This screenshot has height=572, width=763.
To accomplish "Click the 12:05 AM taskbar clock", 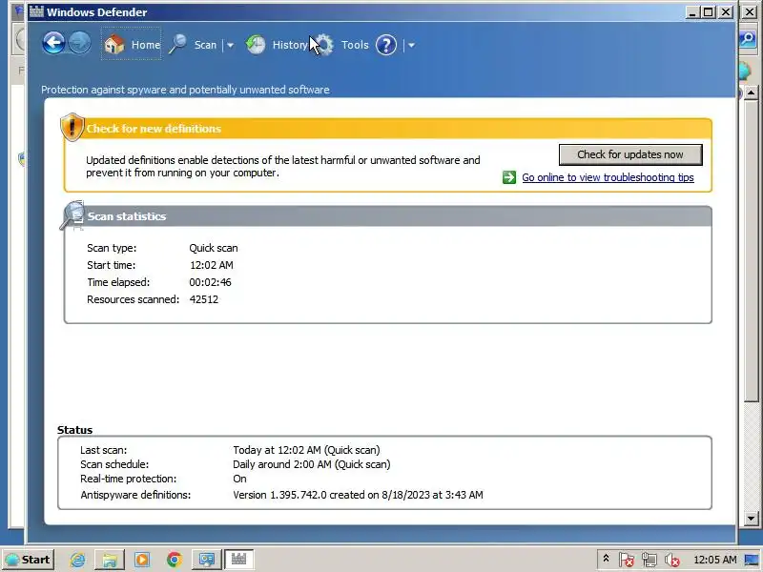I will point(714,560).
